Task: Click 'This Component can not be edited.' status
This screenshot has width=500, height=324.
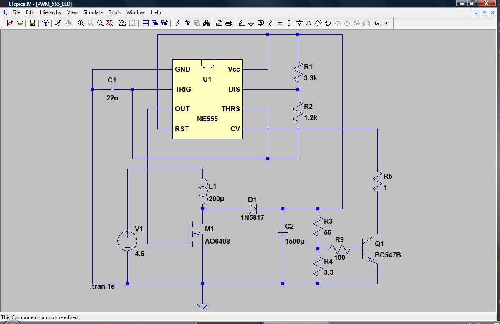Action: 40,317
